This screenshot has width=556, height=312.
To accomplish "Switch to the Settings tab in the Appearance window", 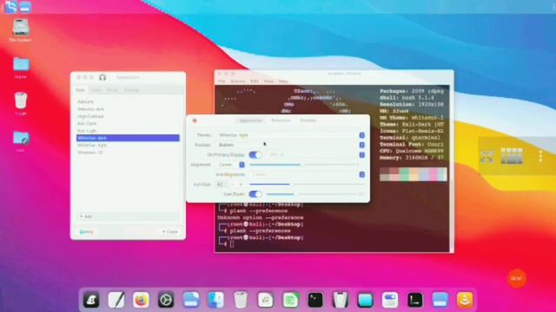I will click(131, 90).
